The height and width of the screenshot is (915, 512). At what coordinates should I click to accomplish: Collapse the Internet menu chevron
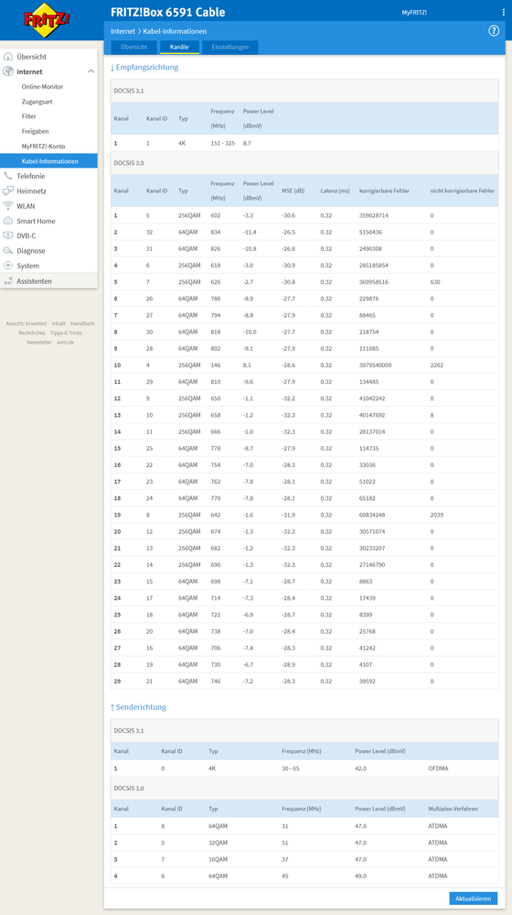91,71
